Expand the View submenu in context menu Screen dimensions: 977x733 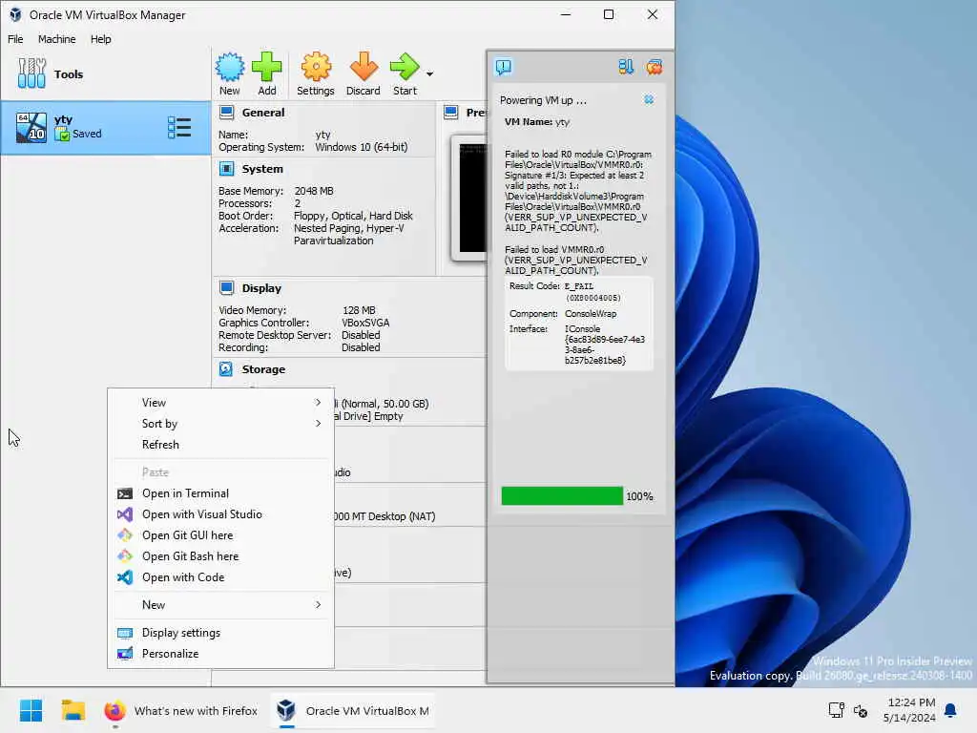click(220, 403)
